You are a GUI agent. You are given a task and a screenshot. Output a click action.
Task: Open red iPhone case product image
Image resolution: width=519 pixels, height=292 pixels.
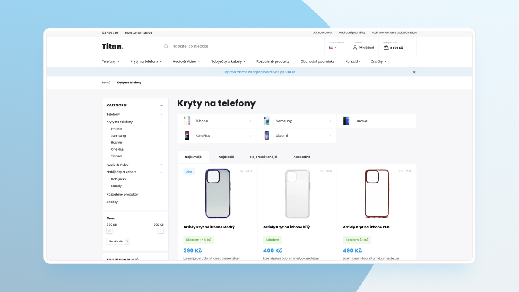pos(377,193)
